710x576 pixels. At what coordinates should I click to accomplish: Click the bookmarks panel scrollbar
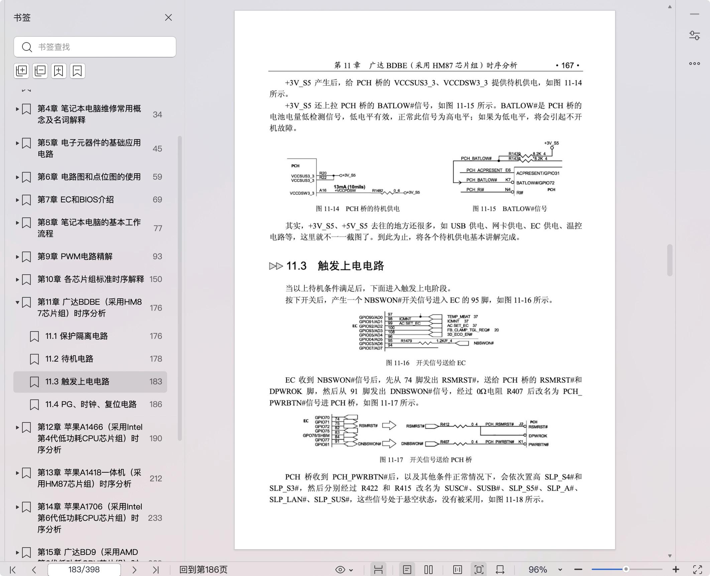tap(180, 288)
